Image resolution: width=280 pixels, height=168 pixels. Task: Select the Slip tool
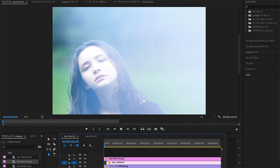[49, 149]
